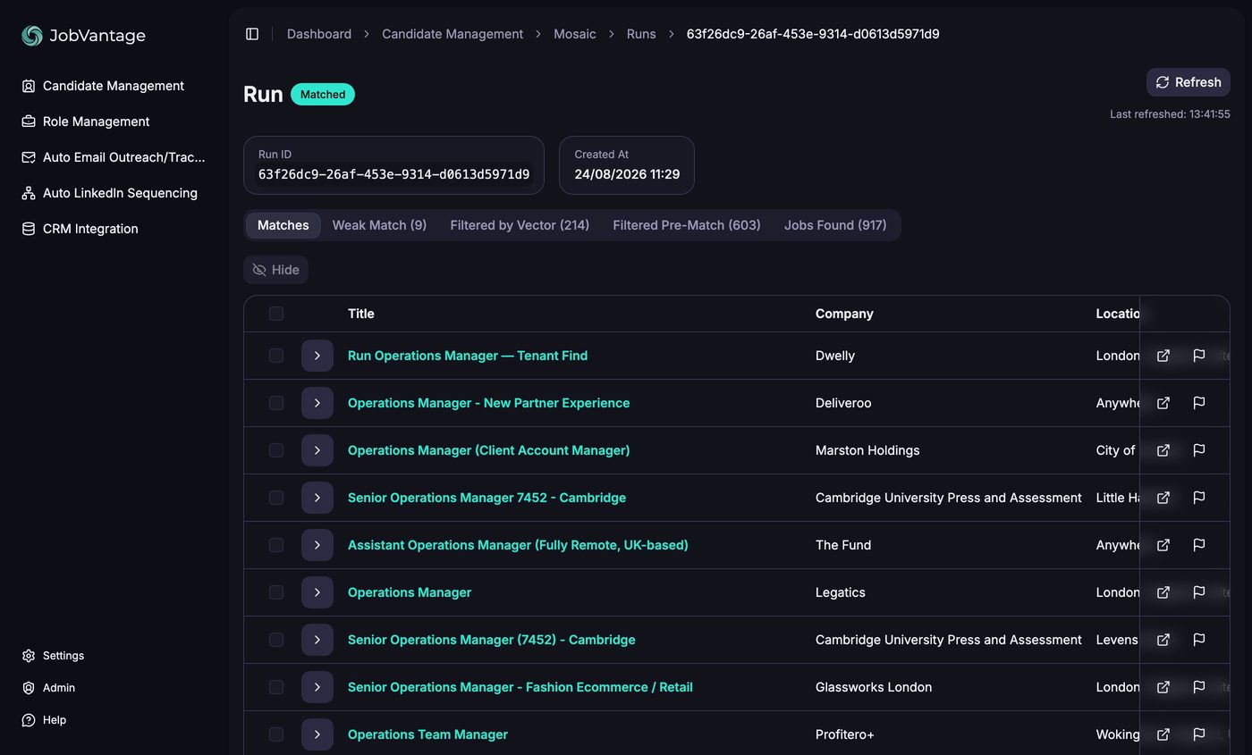This screenshot has height=755, width=1252.
Task: Open Operations Team Manager job title
Action: coord(427,734)
